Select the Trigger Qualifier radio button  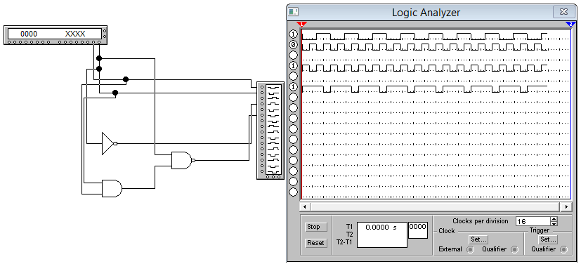point(563,249)
